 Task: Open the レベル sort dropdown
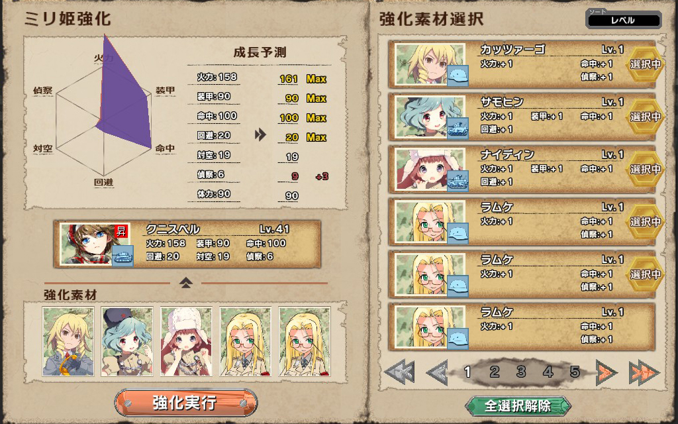623,19
